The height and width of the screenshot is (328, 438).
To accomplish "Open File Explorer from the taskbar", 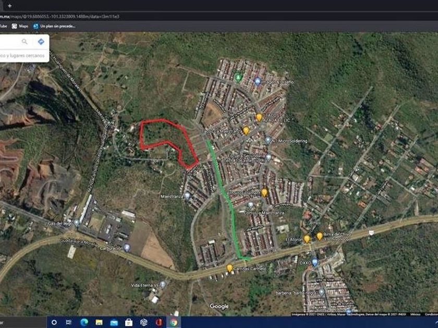I will tap(99, 322).
